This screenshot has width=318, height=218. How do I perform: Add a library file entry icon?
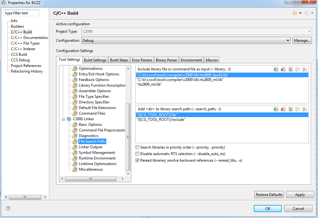(x=276, y=69)
